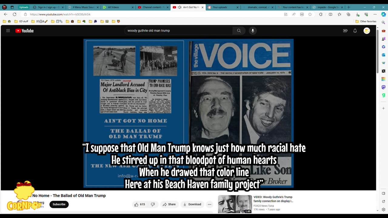
Task: Open the favorites list icon
Action: [x=339, y=14]
